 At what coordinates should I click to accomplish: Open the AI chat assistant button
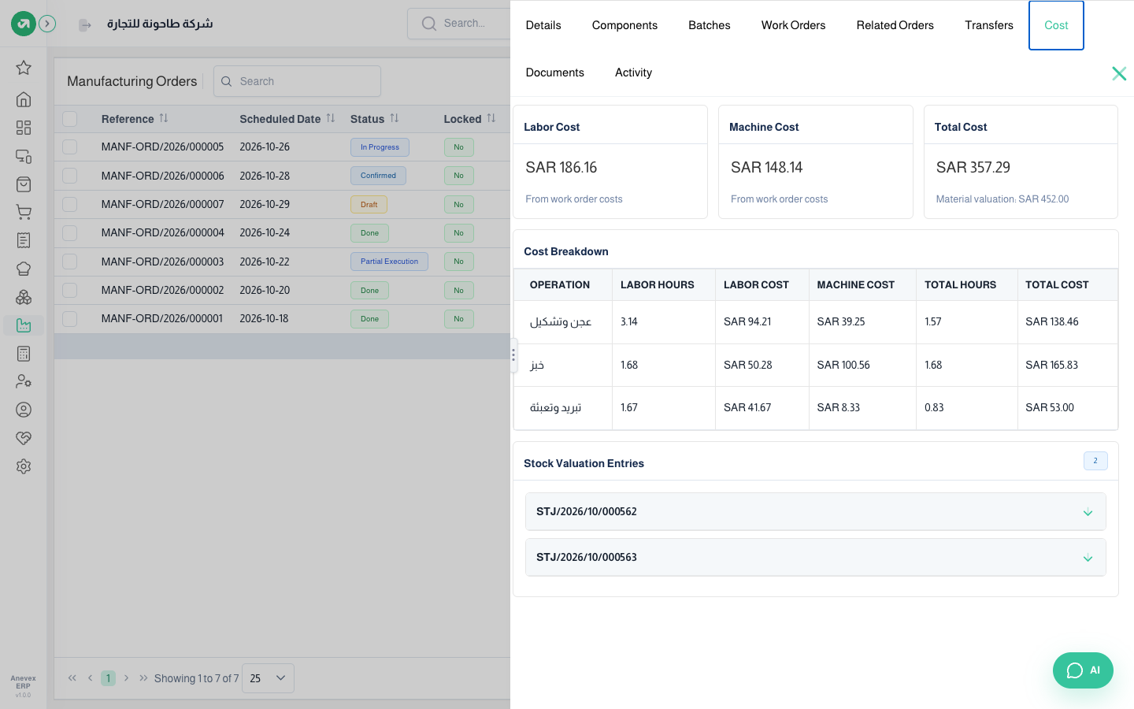(x=1083, y=670)
